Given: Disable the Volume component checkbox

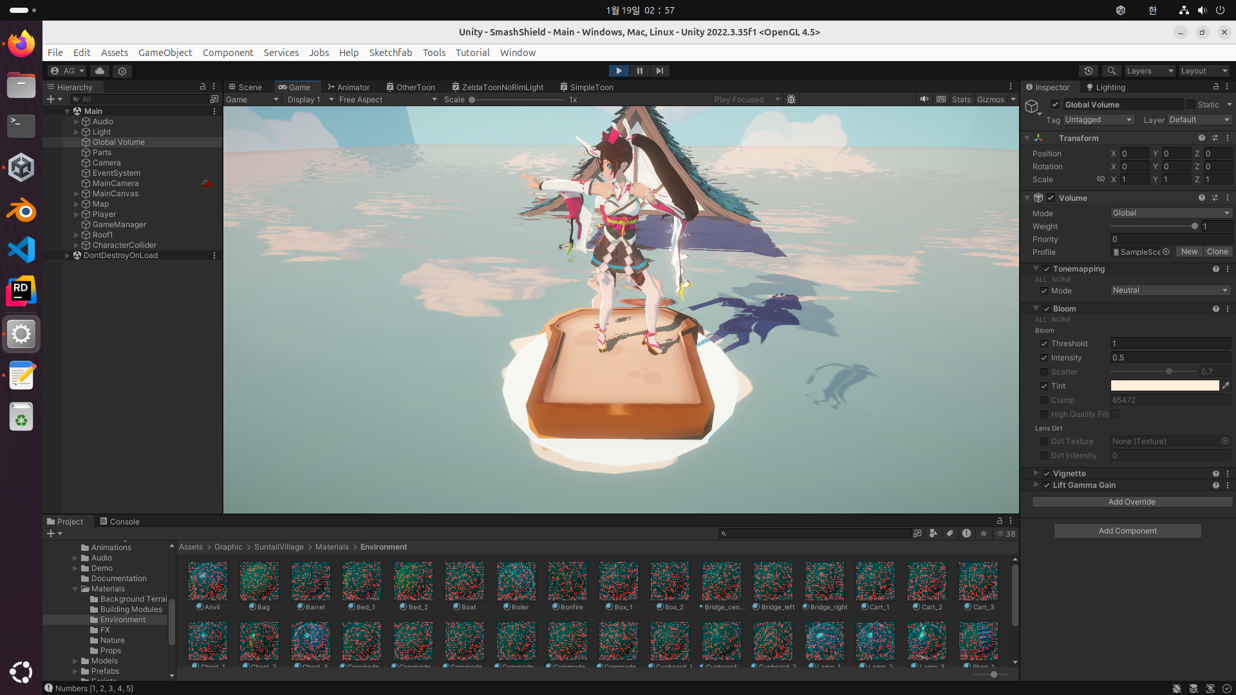Looking at the screenshot, I should click(1051, 198).
